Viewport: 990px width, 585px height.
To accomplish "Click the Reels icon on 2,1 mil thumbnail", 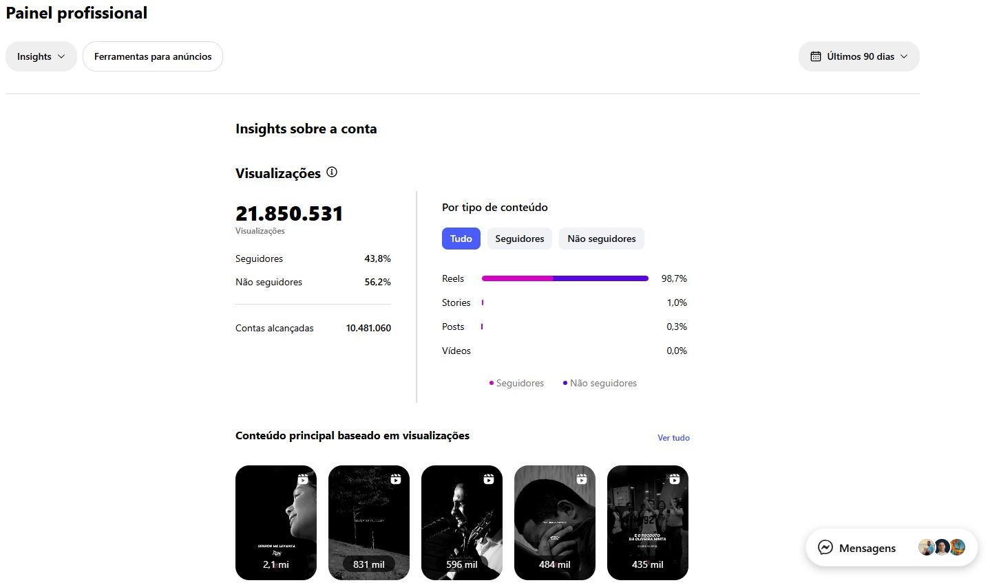I will click(303, 479).
